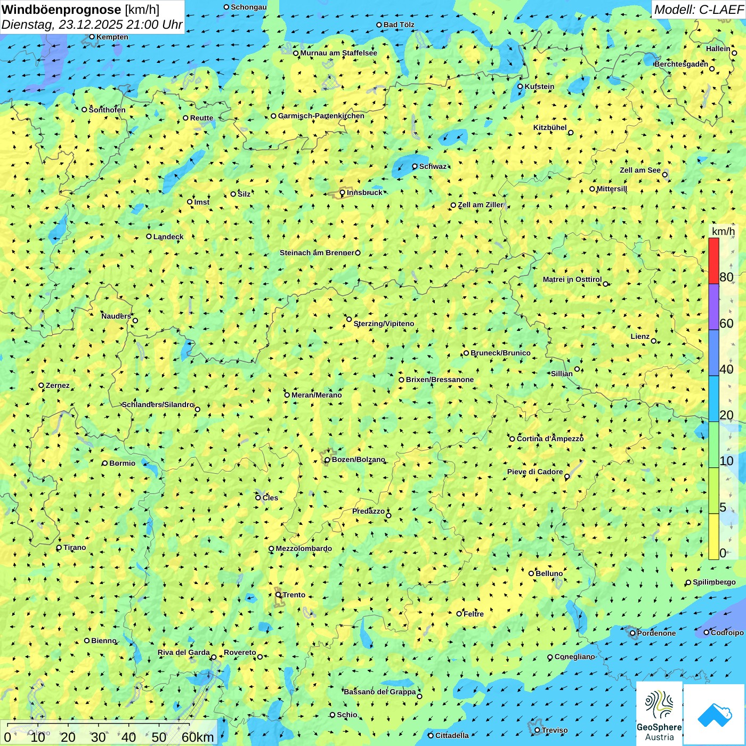Click the 'Zell am Ziller' label
746x746 pixels.
click(x=480, y=205)
